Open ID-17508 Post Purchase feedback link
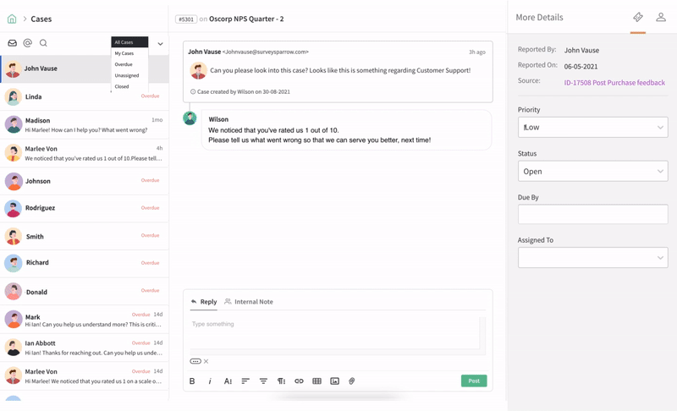 [x=614, y=83]
